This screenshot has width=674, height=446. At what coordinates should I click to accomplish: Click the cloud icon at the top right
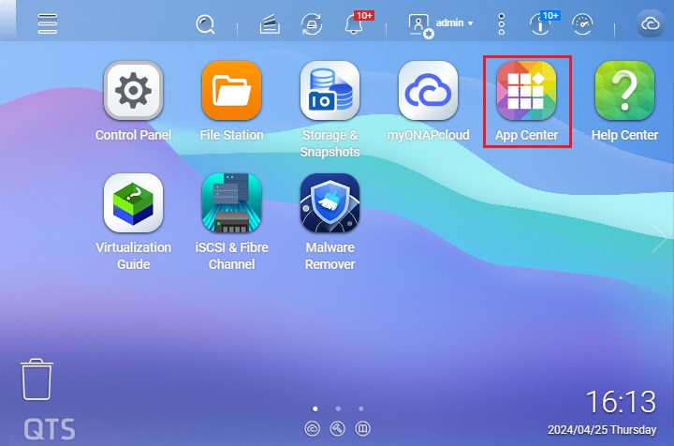point(651,23)
